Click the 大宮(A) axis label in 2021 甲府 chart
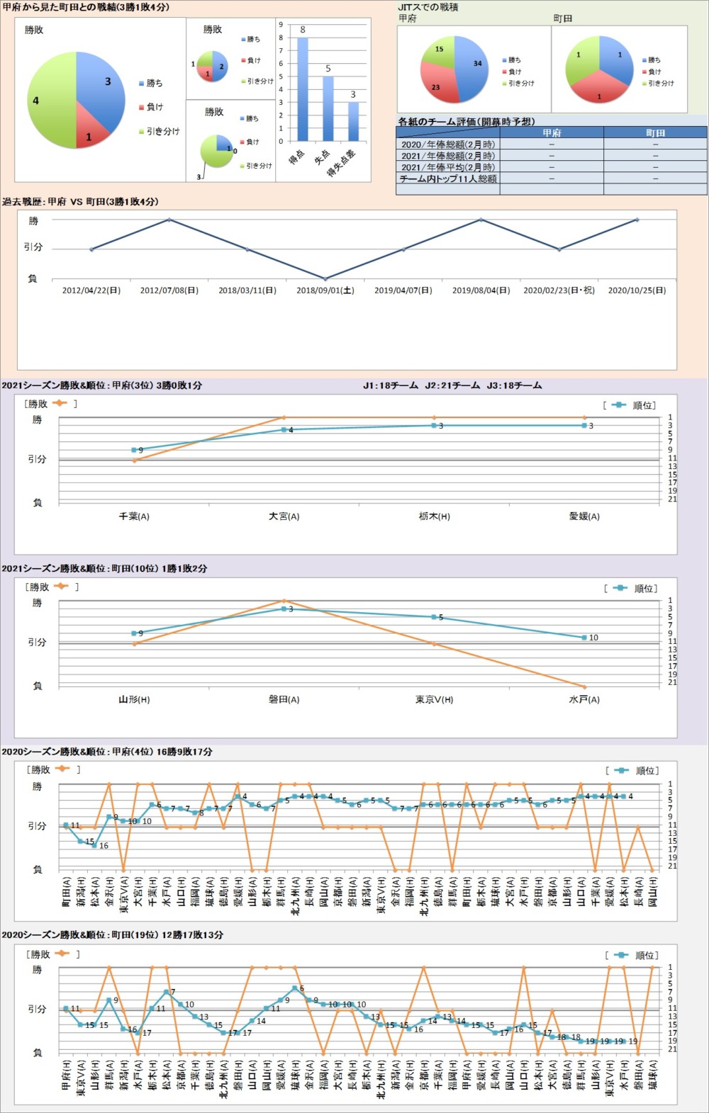The height and width of the screenshot is (1113, 709). tap(284, 516)
